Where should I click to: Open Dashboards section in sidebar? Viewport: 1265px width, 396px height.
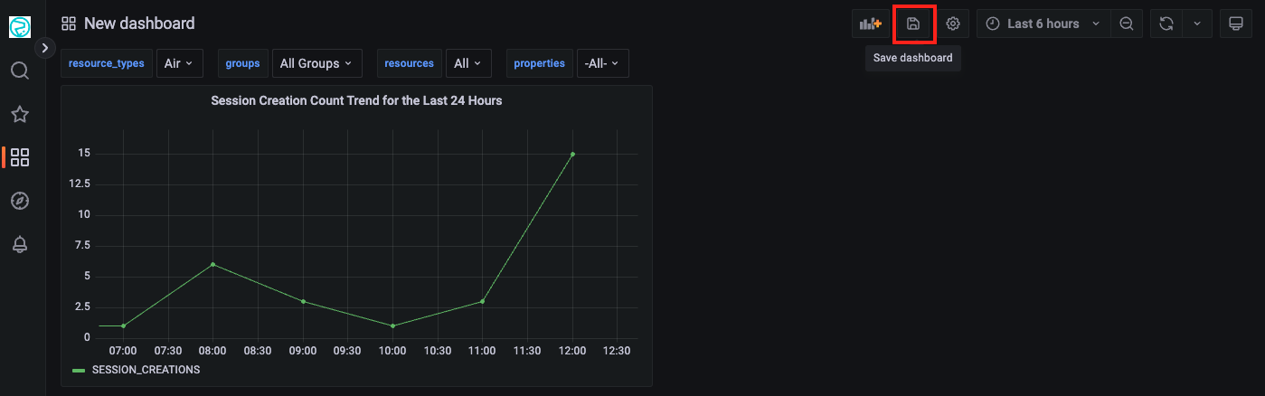[x=20, y=157]
